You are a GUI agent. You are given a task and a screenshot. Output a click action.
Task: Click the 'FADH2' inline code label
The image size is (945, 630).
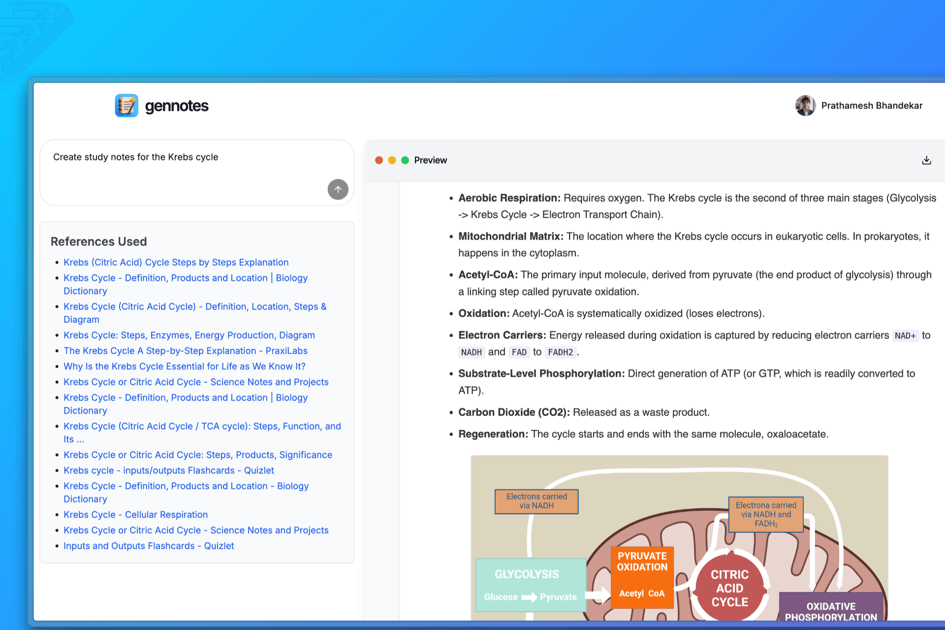[561, 352]
